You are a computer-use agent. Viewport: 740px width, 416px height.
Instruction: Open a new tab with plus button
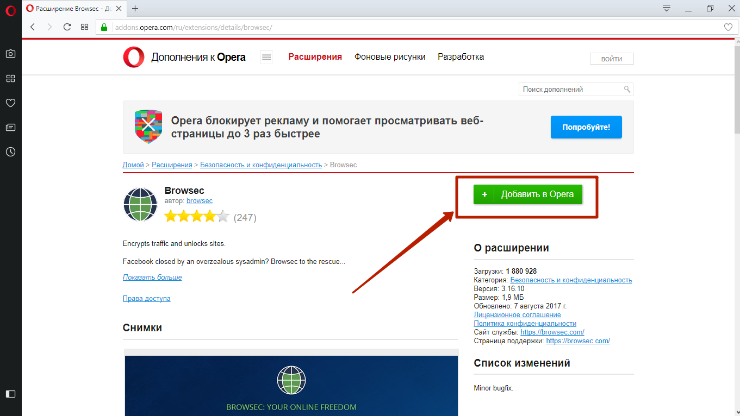coord(135,8)
